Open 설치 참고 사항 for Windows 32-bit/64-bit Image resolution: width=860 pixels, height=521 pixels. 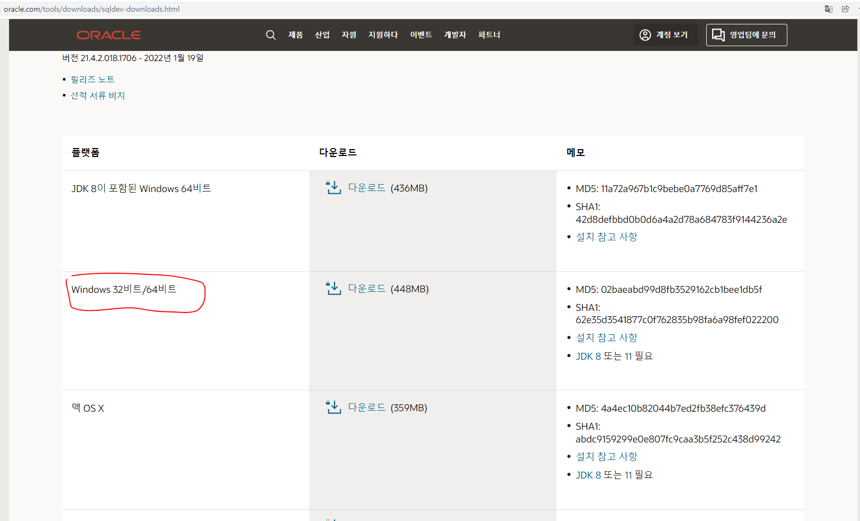click(x=607, y=338)
